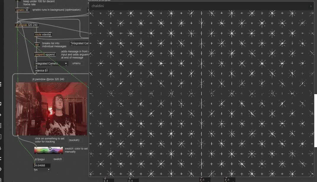Select the iter object
This screenshot has width=317, height=182.
37,45
